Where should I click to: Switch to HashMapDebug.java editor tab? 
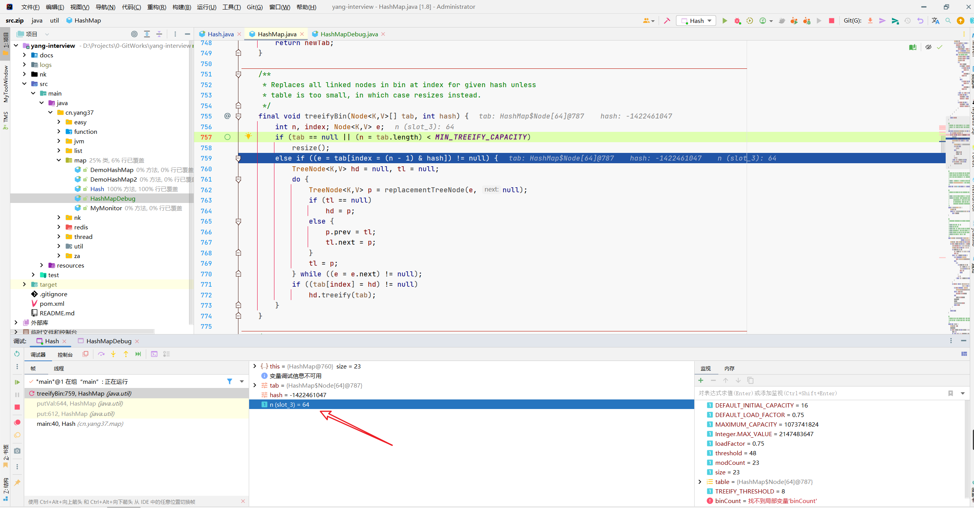349,34
